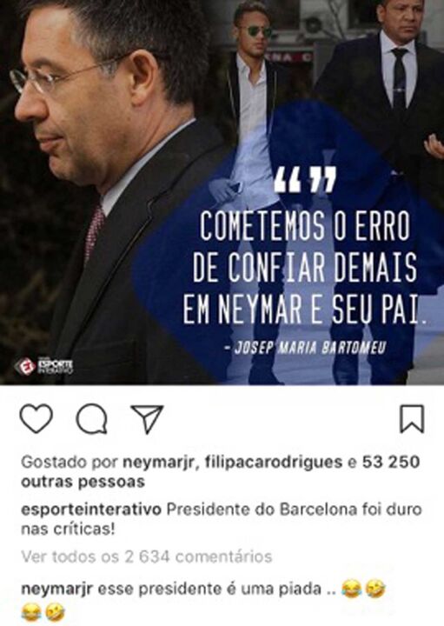
Task: View the 53 250 outras pessoas likes list
Action: click(220, 472)
